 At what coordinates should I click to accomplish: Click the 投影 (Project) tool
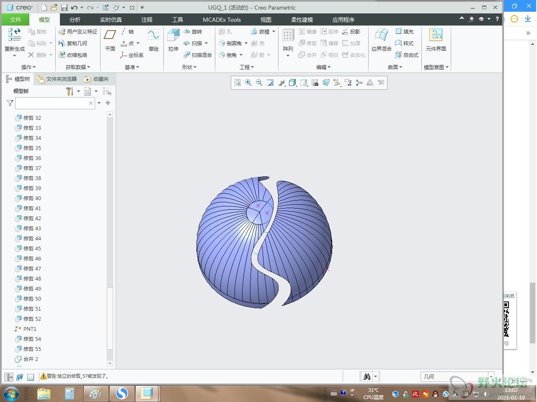(351, 31)
